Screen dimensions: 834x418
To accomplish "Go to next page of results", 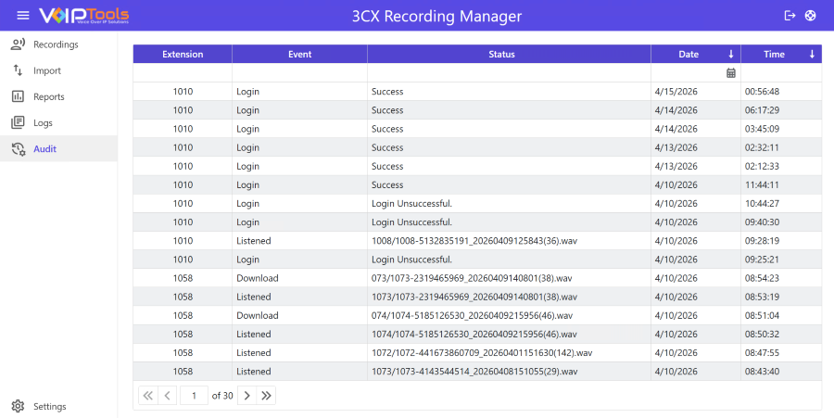I will click(x=246, y=396).
